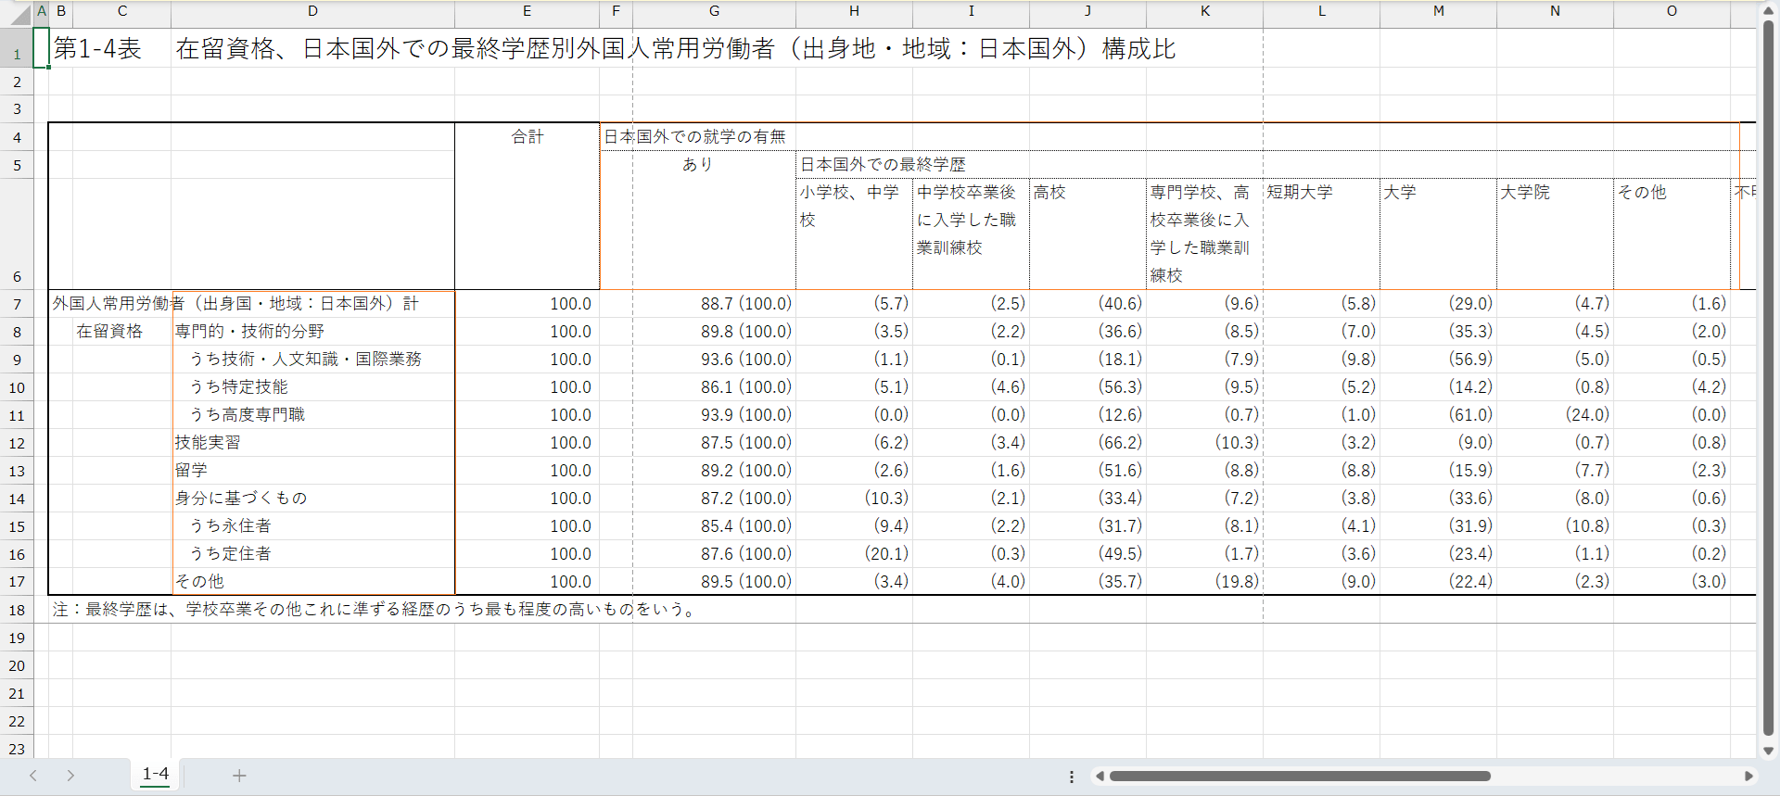Image resolution: width=1780 pixels, height=796 pixels.
Task: Click the horizontal scrollbar left arrow
Action: (1100, 777)
